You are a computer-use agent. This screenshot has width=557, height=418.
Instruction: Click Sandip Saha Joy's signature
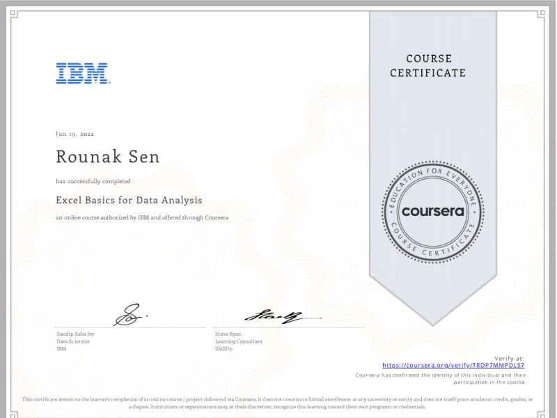130,315
